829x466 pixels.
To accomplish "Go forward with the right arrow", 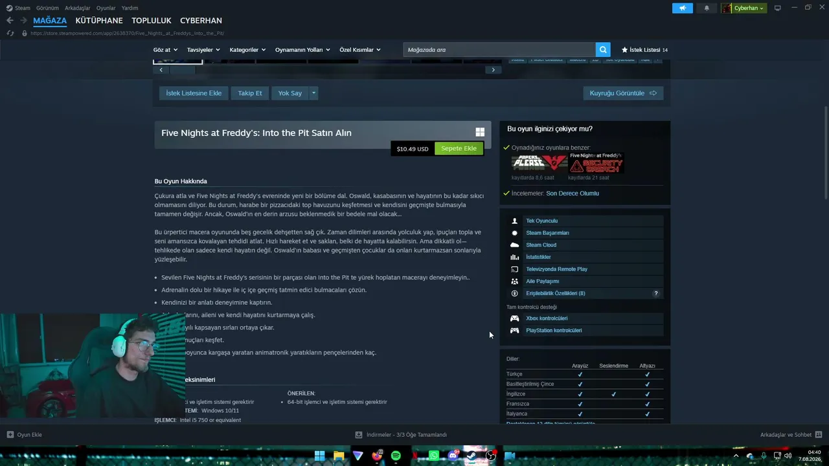I will point(23,21).
